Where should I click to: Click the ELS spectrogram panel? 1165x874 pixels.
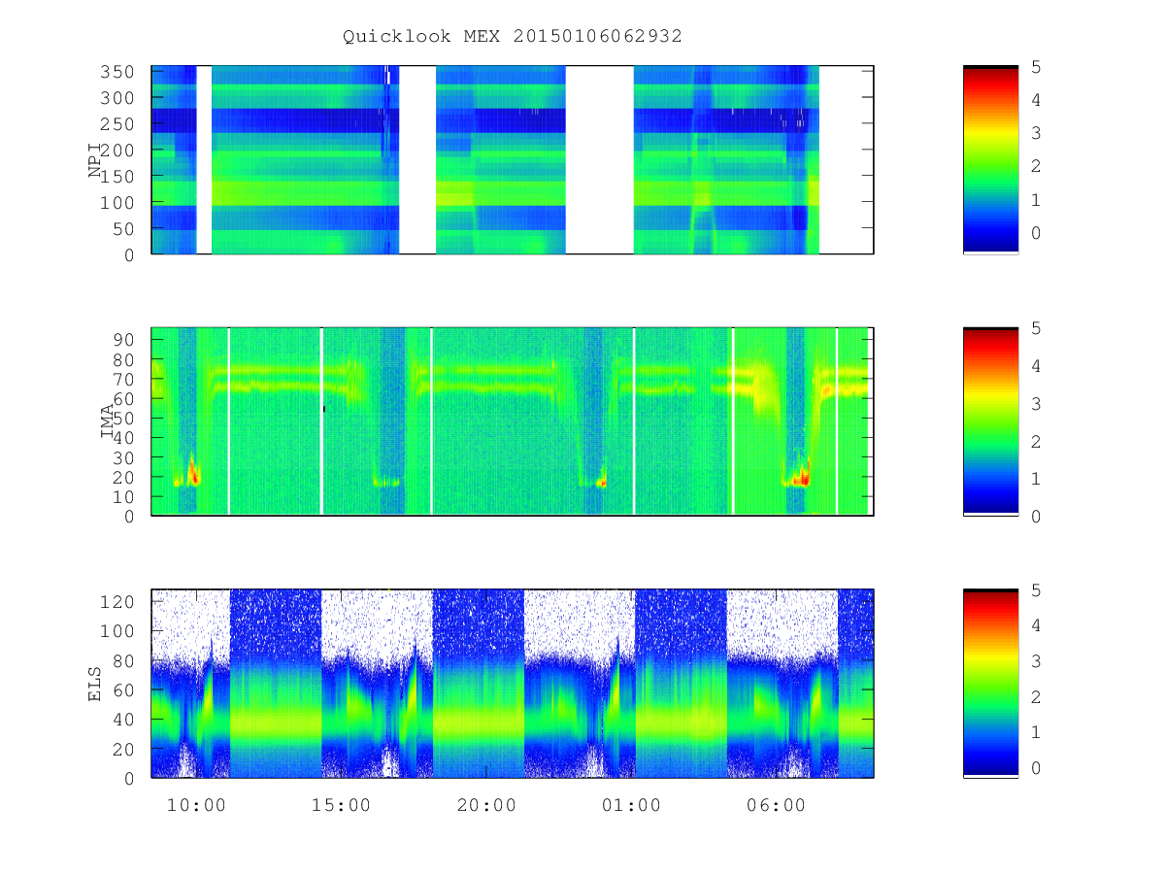point(513,684)
